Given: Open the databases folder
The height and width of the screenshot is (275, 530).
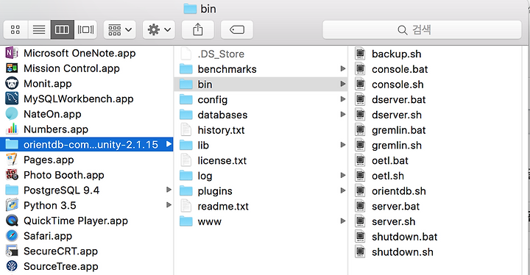Looking at the screenshot, I should click(261, 115).
